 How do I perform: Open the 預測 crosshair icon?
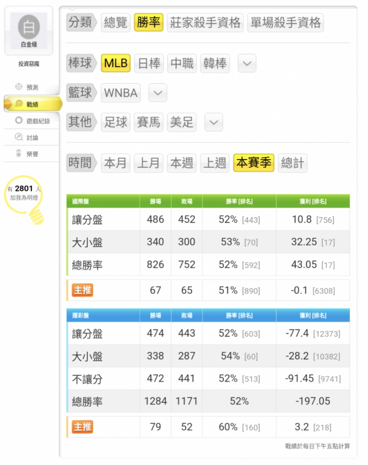pos(19,86)
